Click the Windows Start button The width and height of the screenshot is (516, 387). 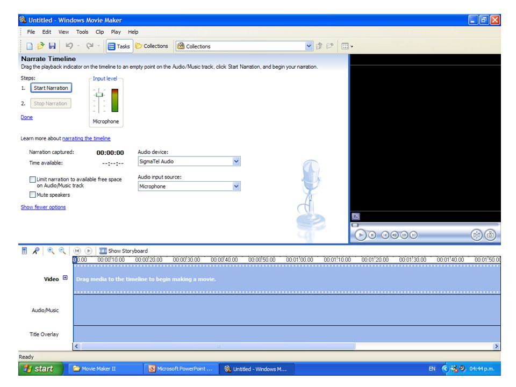[x=41, y=369]
